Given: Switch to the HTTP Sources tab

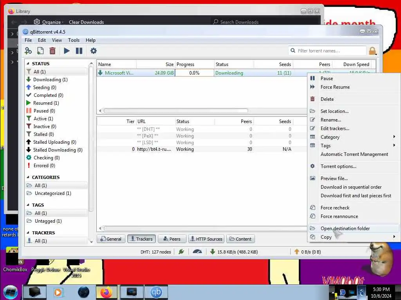Looking at the screenshot, I should 206,239.
